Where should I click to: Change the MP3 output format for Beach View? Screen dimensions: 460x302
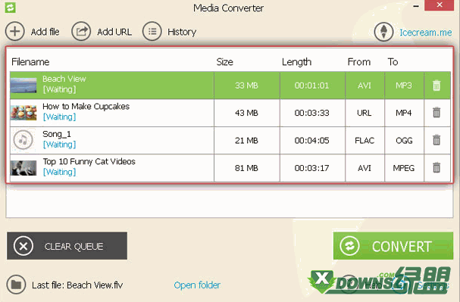(x=404, y=86)
